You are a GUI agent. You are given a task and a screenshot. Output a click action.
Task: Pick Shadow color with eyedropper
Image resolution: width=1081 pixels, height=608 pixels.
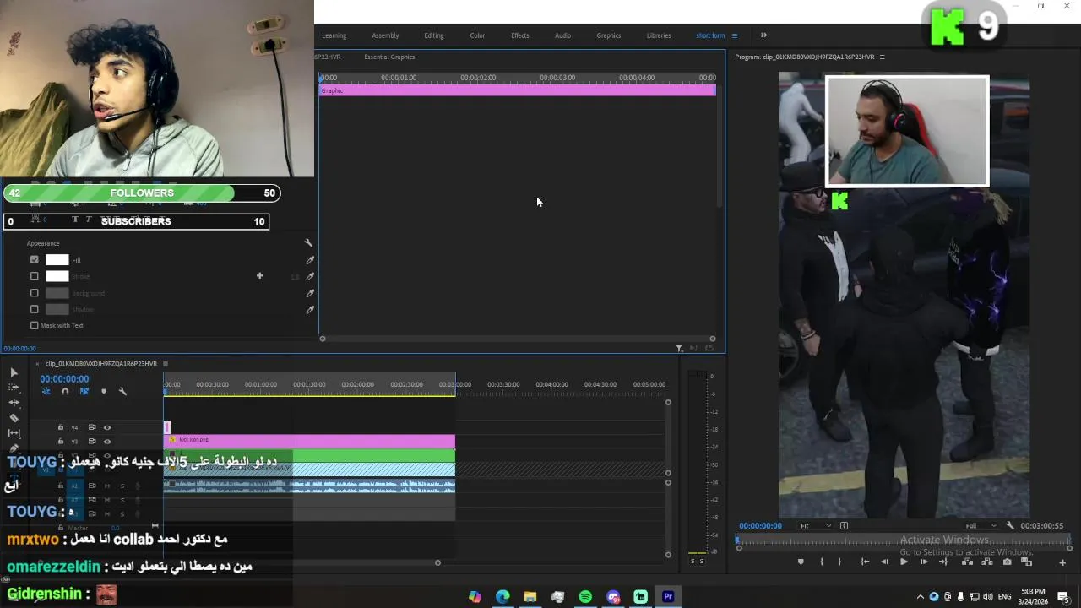[310, 309]
